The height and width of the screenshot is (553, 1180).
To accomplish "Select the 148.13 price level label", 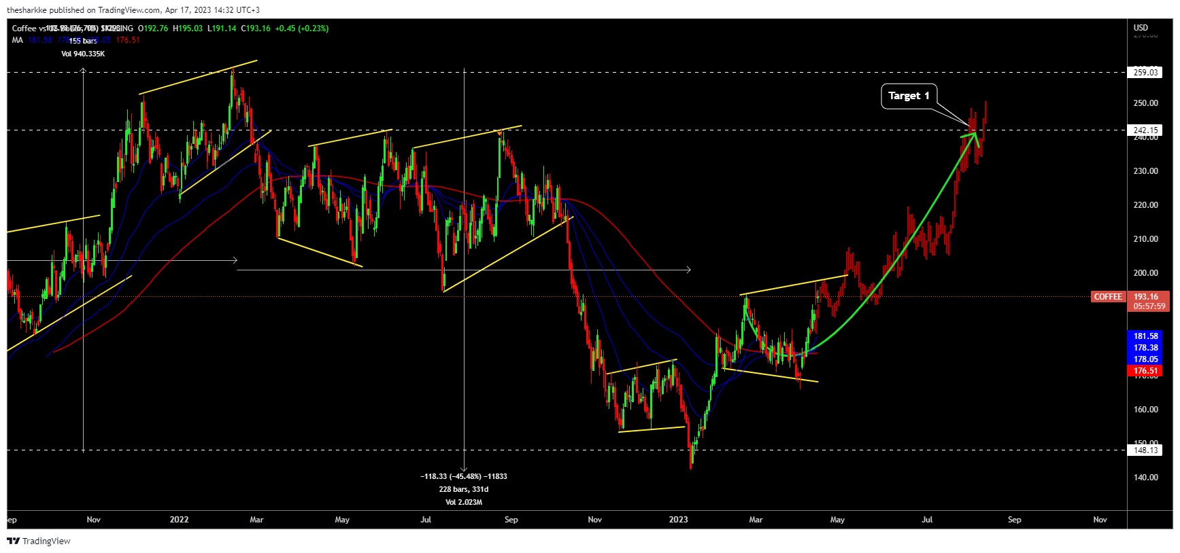I will 1145,450.
